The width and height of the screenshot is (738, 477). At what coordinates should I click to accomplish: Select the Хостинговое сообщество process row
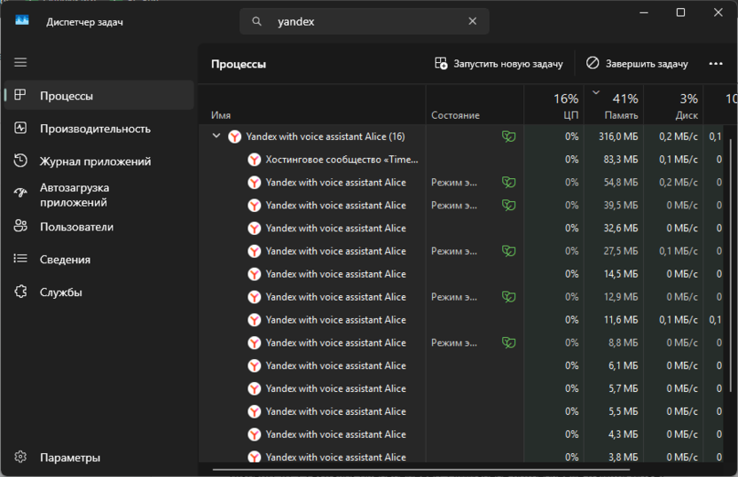click(x=342, y=160)
